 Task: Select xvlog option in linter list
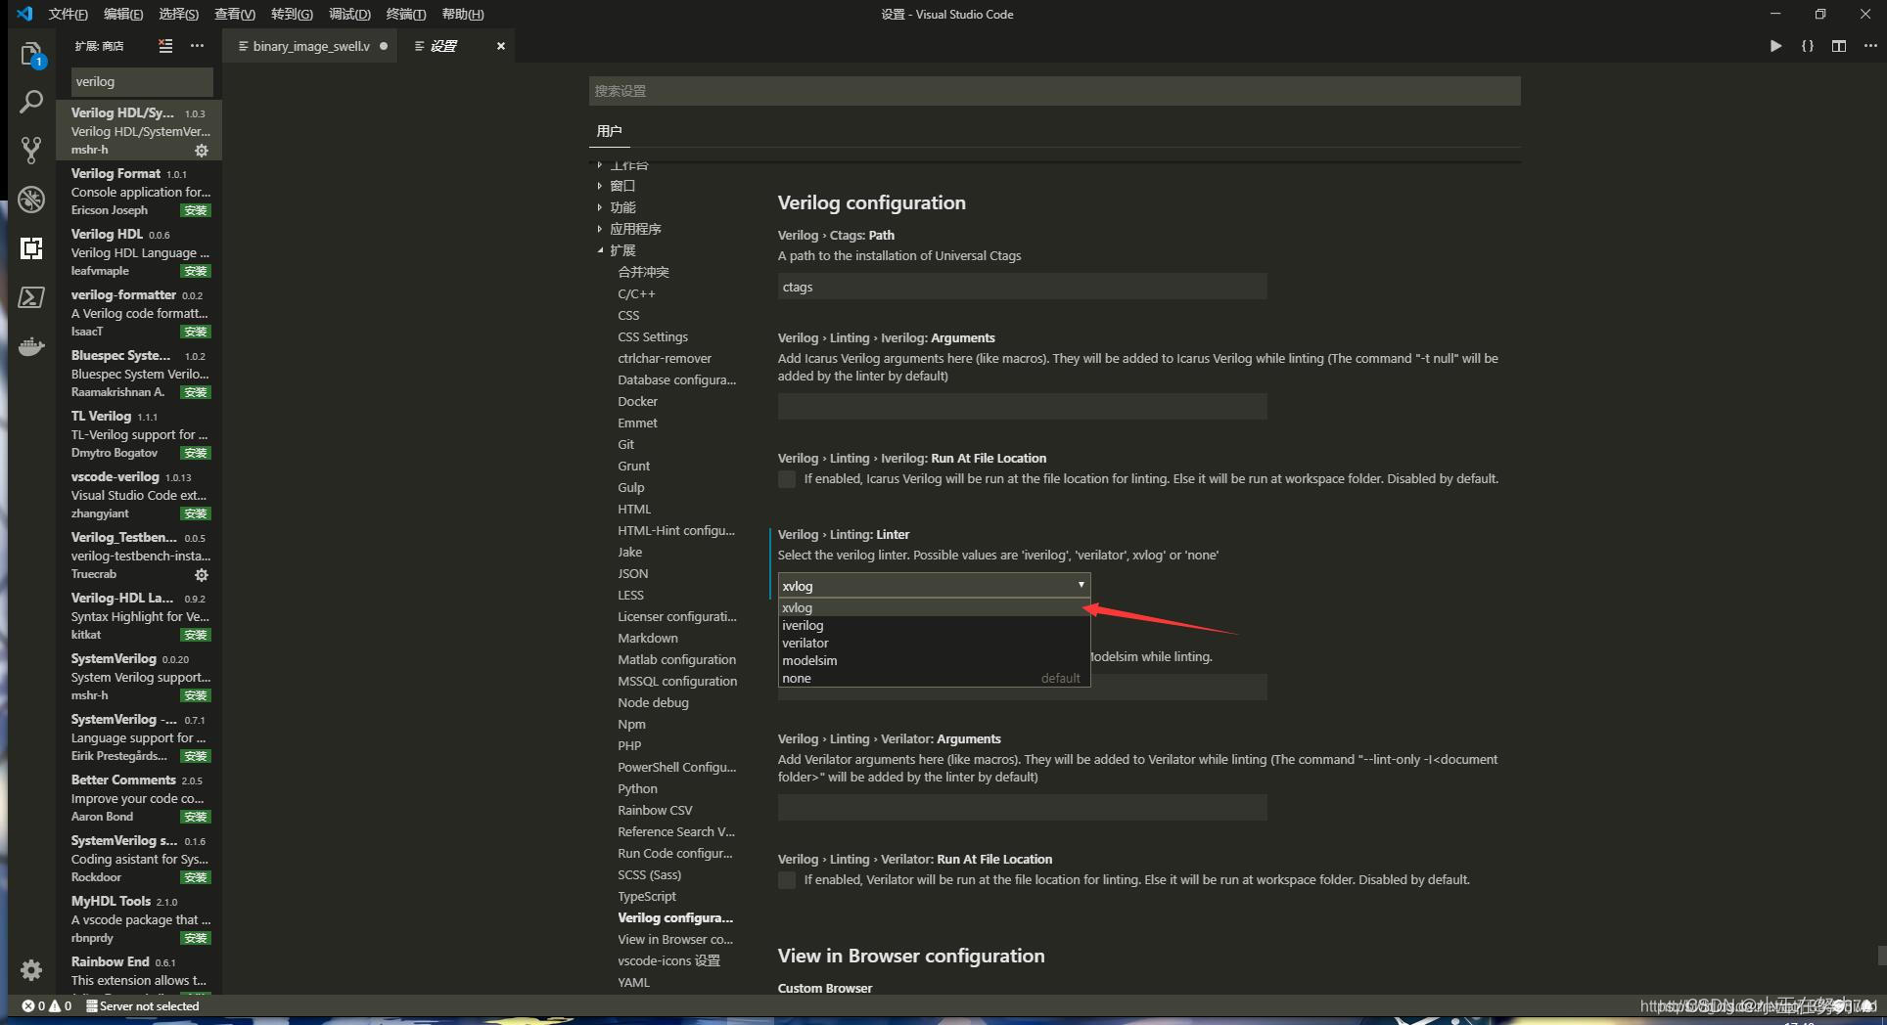934,607
